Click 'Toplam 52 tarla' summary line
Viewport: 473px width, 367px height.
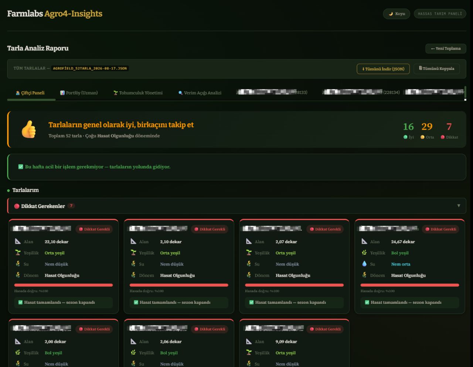[x=65, y=136]
